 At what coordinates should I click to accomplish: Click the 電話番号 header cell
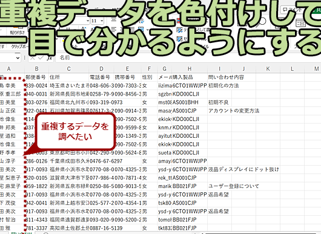pos(101,77)
